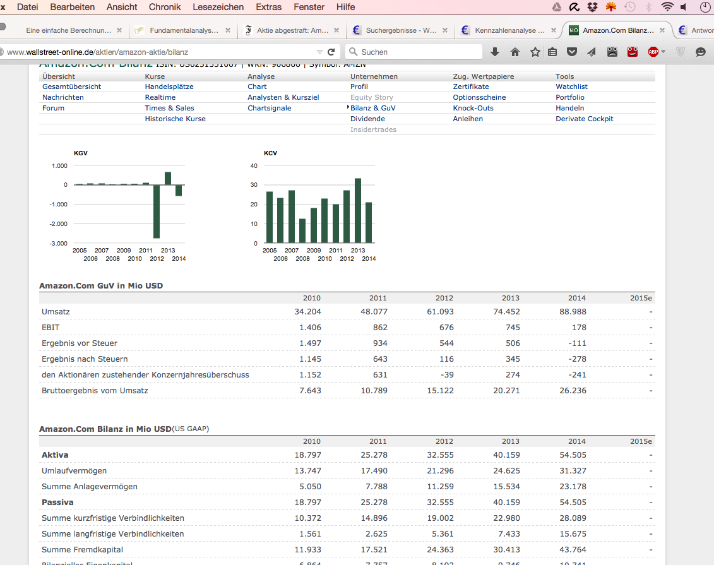Viewport: 714px width, 565px height.
Task: Go to the browser home page icon
Action: 515,52
